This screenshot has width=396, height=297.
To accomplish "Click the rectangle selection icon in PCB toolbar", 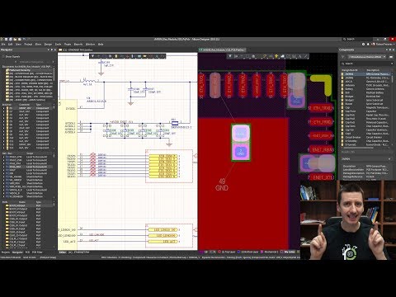I will point(247,56).
